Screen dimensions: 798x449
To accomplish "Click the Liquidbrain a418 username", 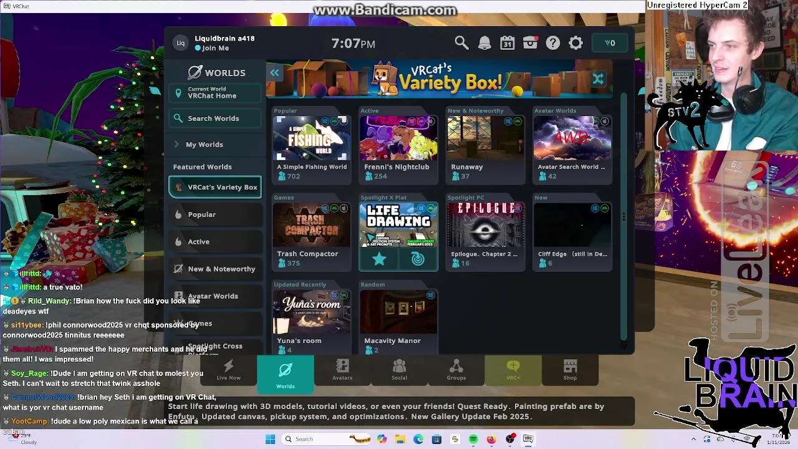I will click(224, 38).
